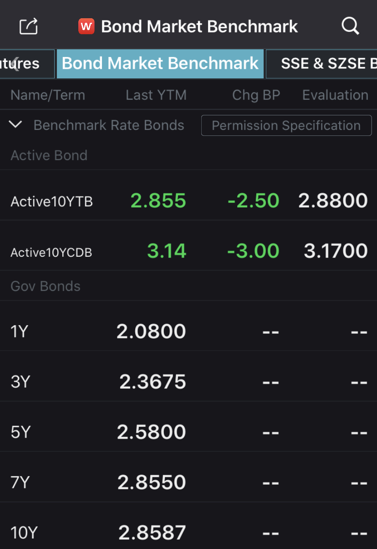Screen dimensions: 377x549
Task: Open search with the magnifier icon
Action: point(350,26)
